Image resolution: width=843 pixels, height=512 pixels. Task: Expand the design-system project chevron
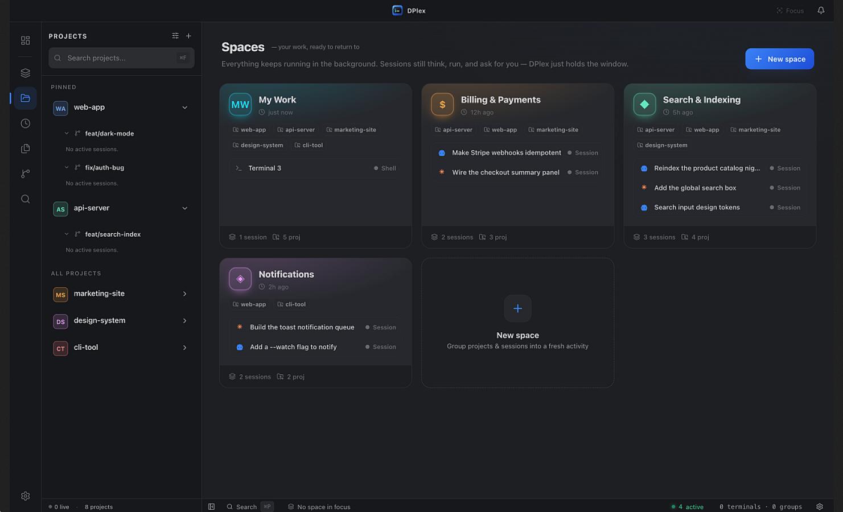point(184,321)
